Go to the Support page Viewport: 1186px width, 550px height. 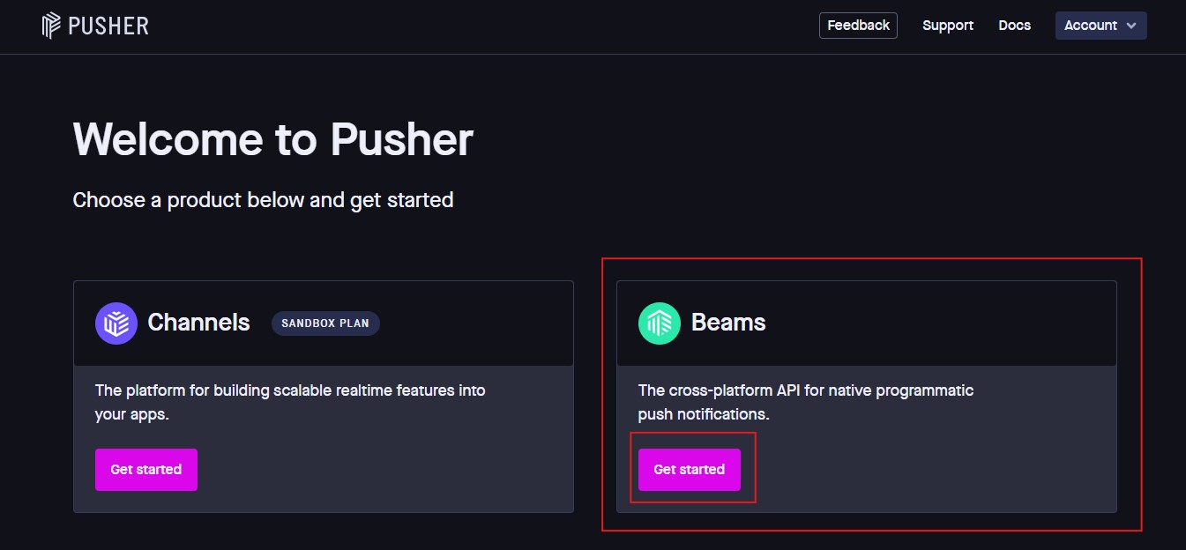[947, 26]
